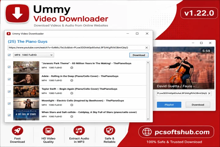Viewport: 220px width, 147px height.
Task: Click "Taylor Swift -- Begin Again" title text
Action: (x=79, y=89)
